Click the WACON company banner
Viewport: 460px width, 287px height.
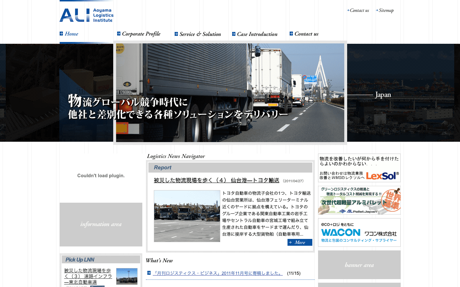tap(359, 232)
